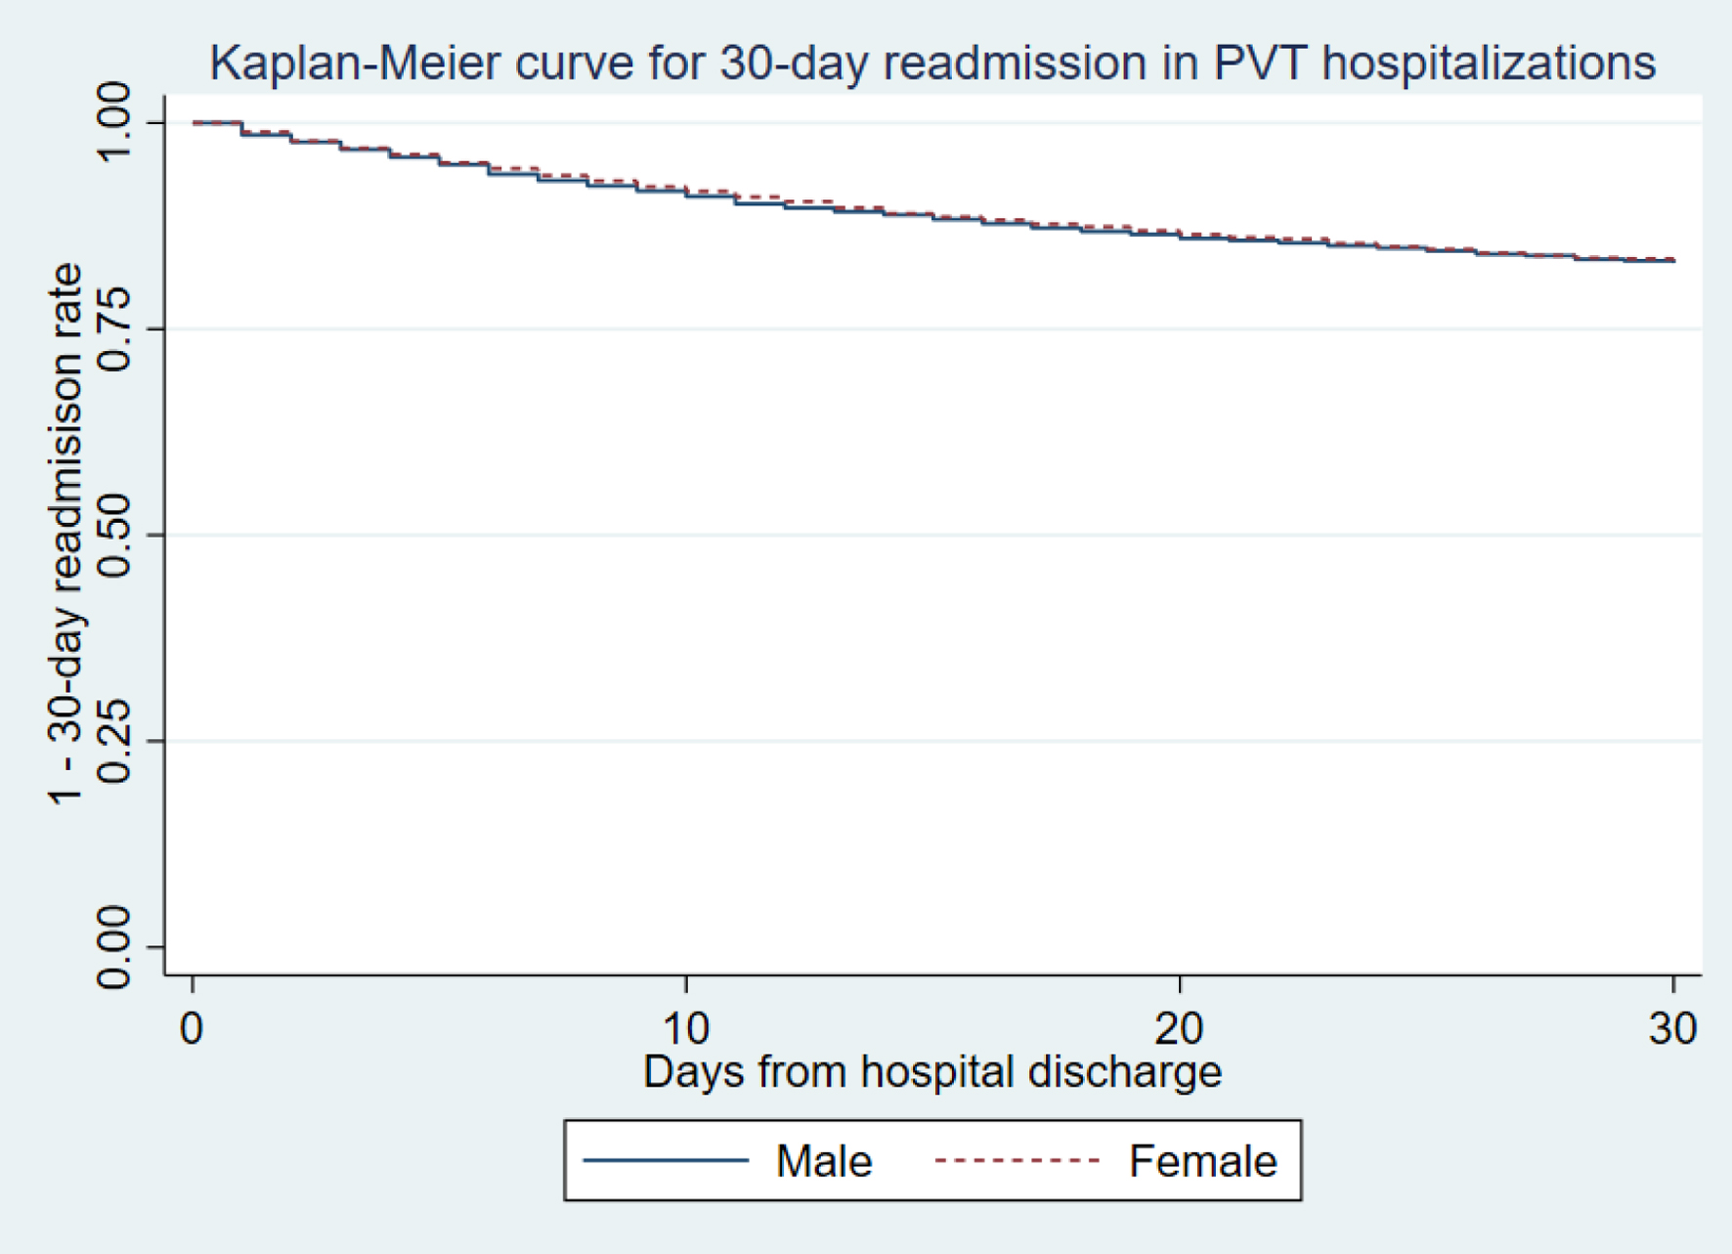Viewport: 1732px width, 1254px height.
Task: Click the x-axis tick label 10
Action: [685, 1028]
